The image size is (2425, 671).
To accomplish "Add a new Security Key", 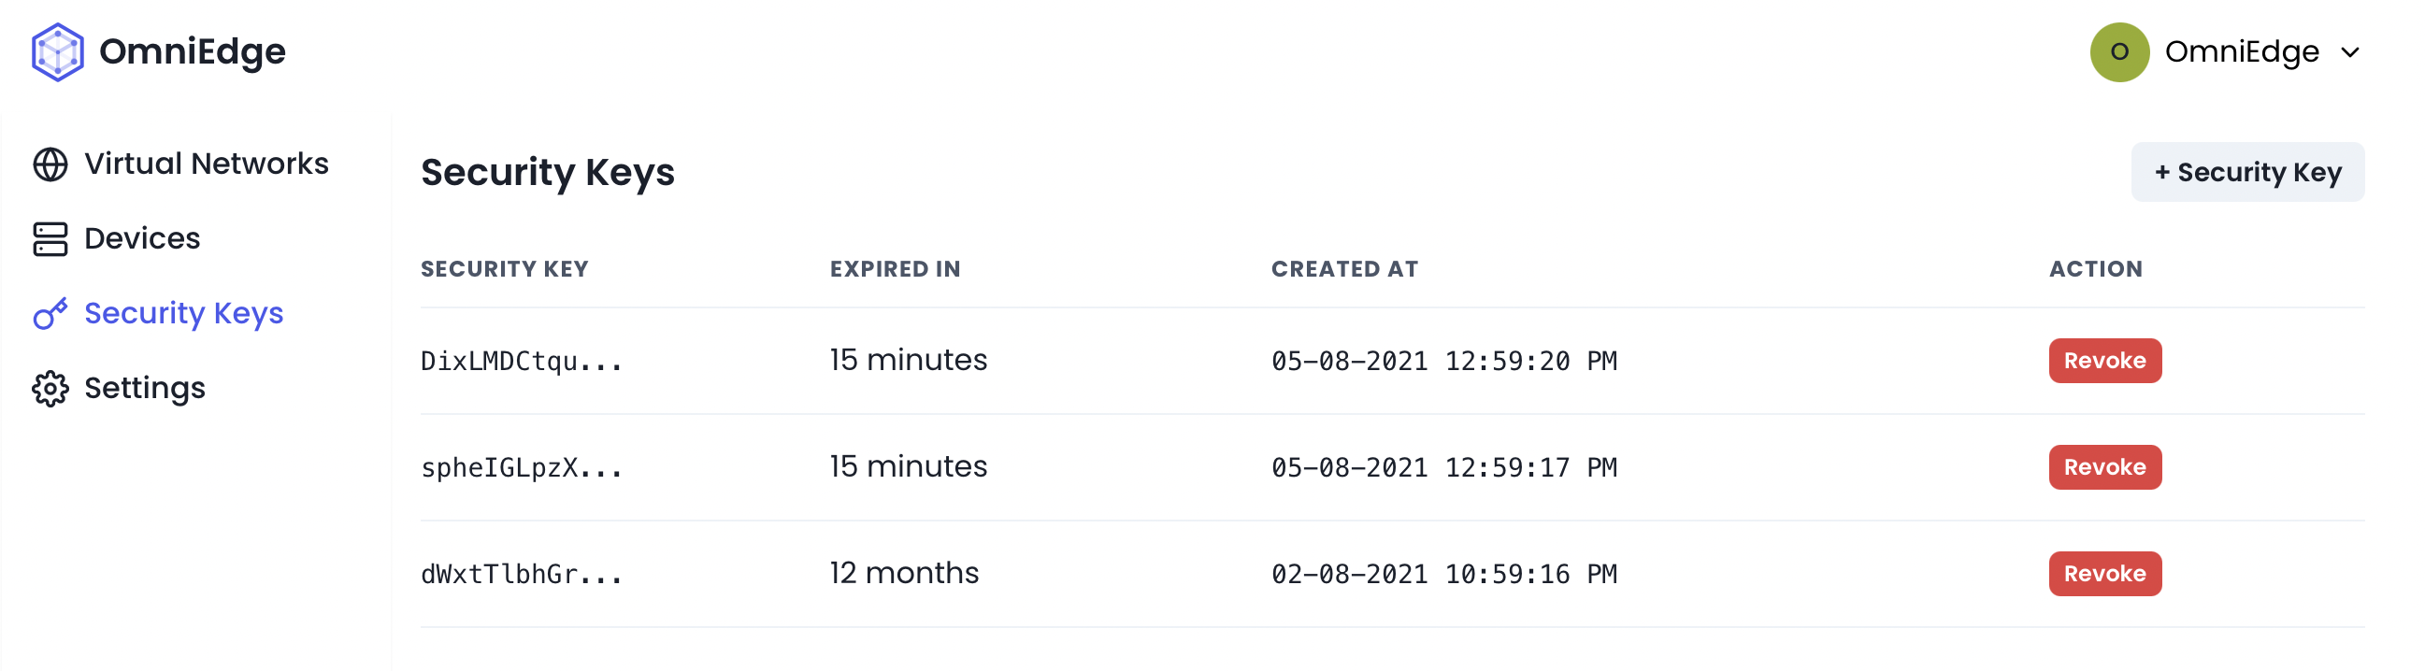I will coord(2246,172).
